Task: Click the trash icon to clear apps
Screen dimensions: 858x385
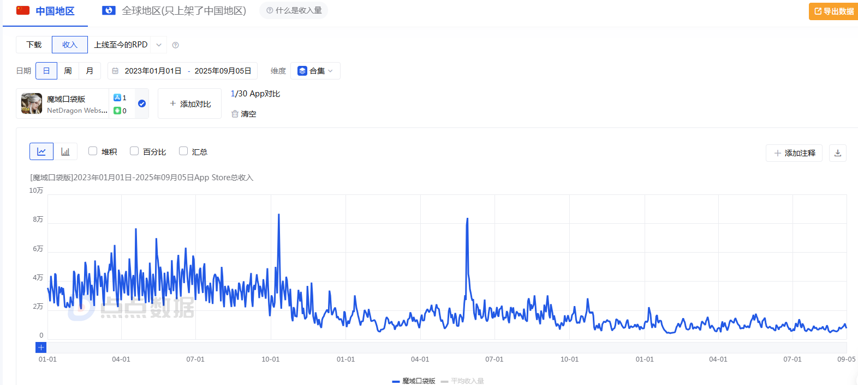Action: 235,114
